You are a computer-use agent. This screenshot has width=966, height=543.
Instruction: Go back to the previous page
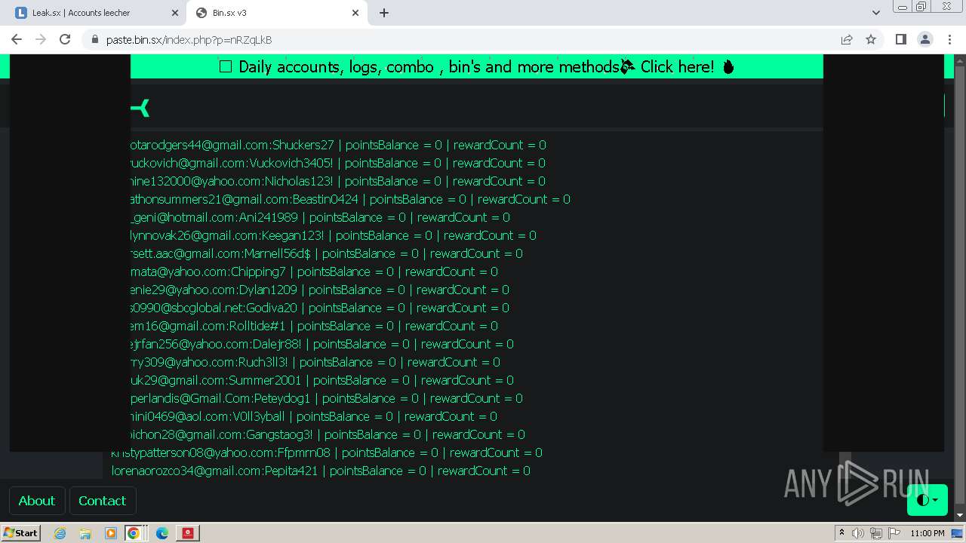(x=17, y=39)
